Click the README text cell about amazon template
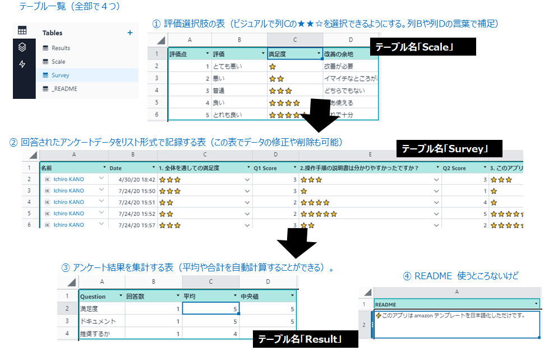Image resolution: width=544 pixels, height=350 pixels. point(457,325)
